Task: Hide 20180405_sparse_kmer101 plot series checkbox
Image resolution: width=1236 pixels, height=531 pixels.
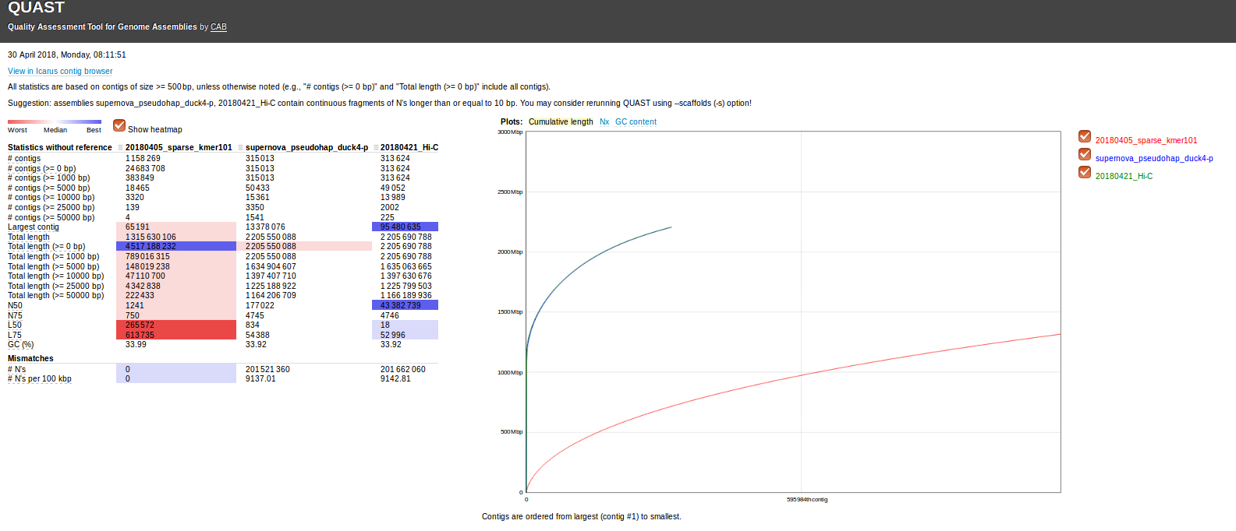Action: click(1085, 136)
